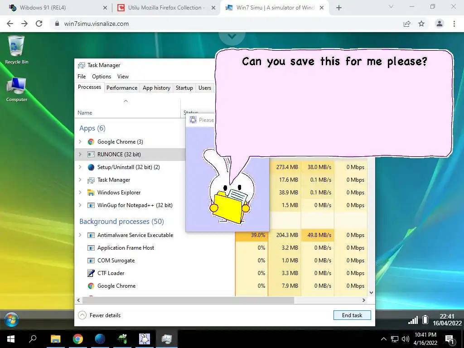Image resolution: width=464 pixels, height=348 pixels.
Task: Open the browser tab search chevron
Action: point(391,6)
